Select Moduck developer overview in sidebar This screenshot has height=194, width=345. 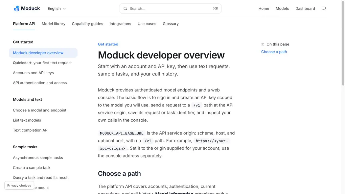point(43,53)
